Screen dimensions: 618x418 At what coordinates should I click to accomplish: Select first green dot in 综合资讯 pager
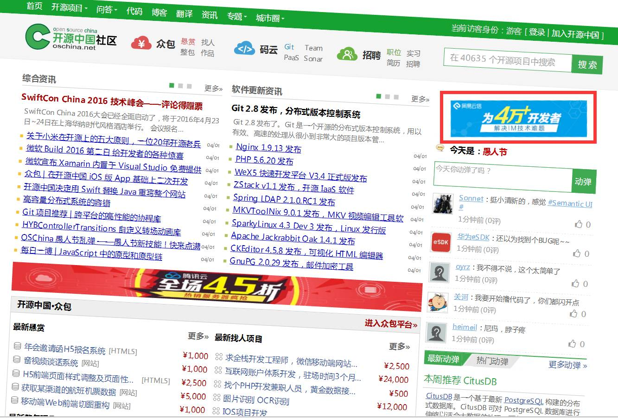[172, 85]
